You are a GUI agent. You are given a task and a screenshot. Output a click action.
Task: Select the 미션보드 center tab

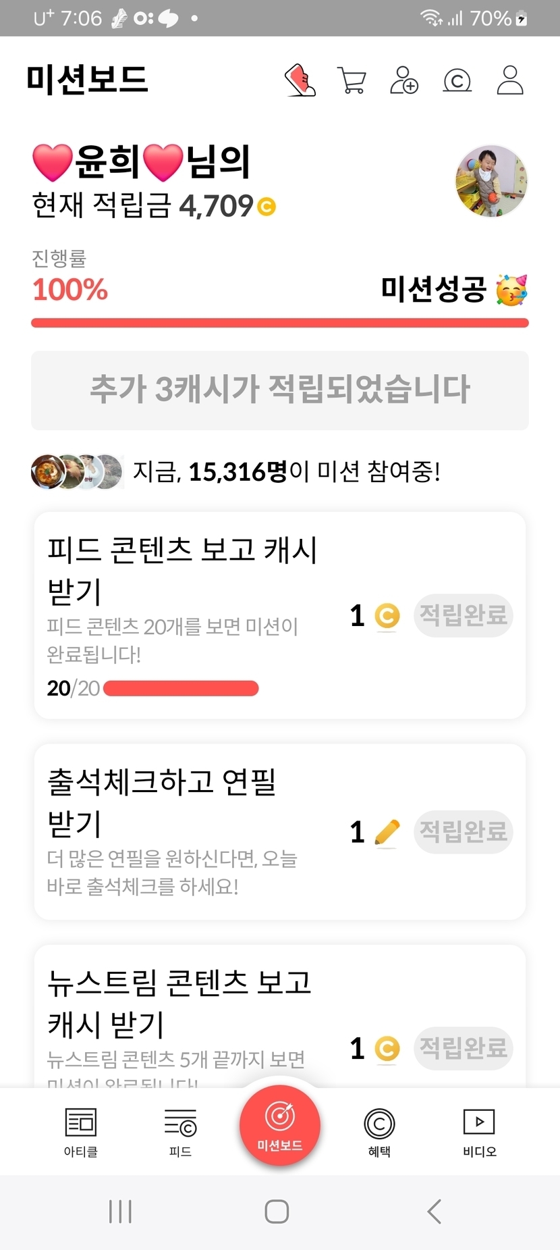coord(280,1125)
